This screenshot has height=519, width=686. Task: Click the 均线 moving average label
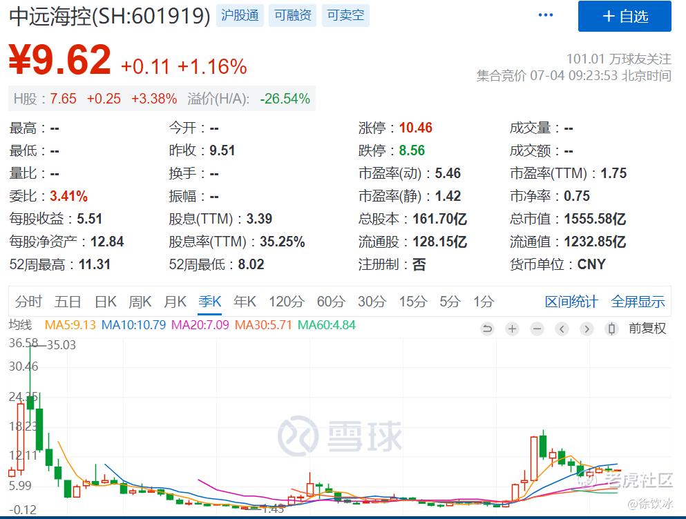(x=20, y=325)
